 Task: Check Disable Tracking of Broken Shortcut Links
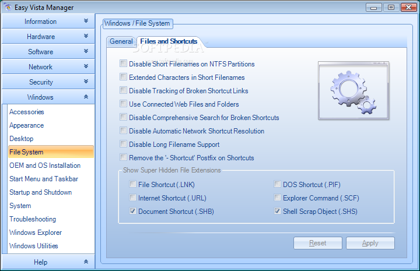(x=123, y=90)
